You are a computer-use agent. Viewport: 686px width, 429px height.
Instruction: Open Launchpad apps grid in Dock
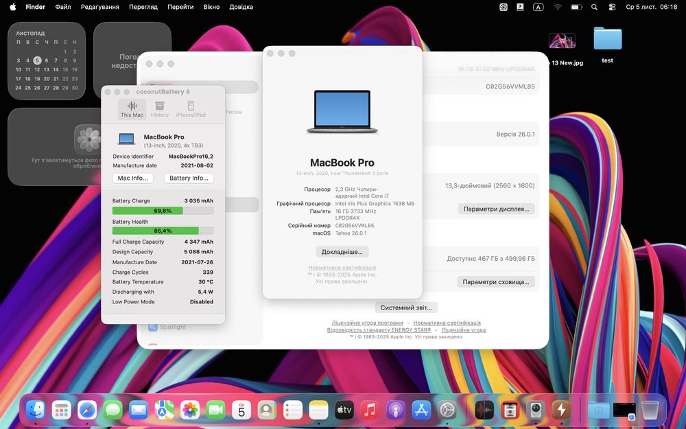tap(61, 410)
